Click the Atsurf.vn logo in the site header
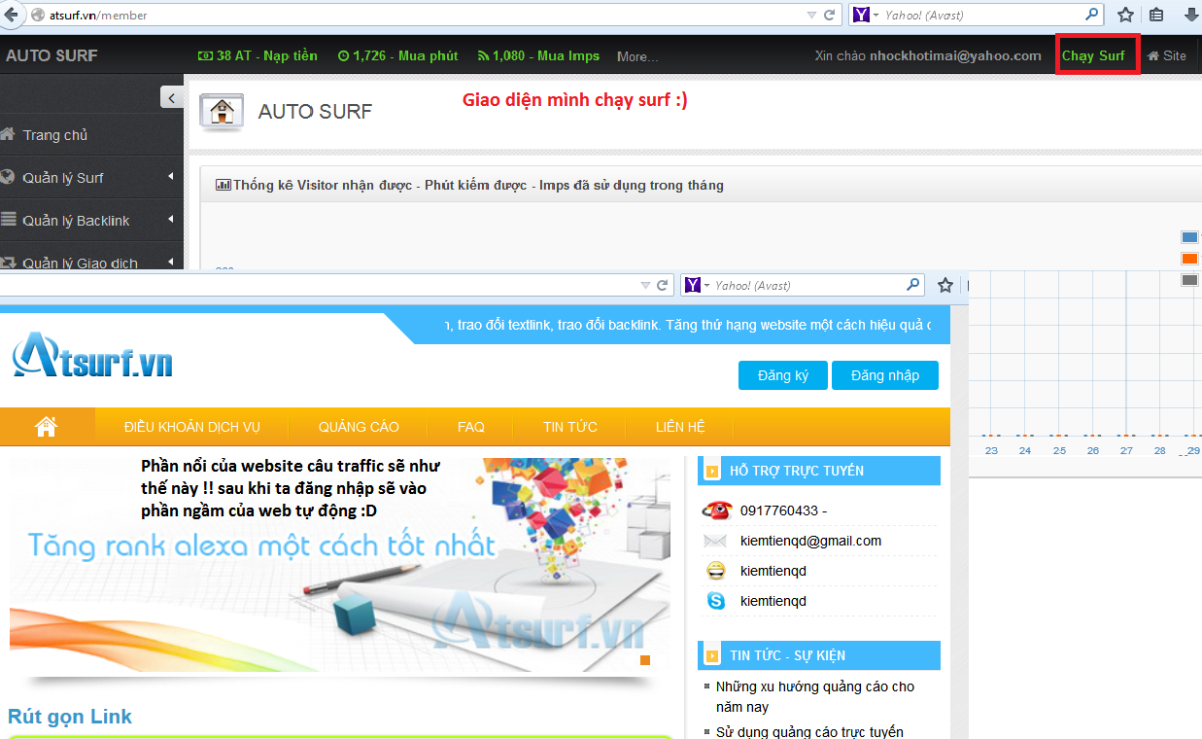Image resolution: width=1202 pixels, height=739 pixels. tap(93, 355)
